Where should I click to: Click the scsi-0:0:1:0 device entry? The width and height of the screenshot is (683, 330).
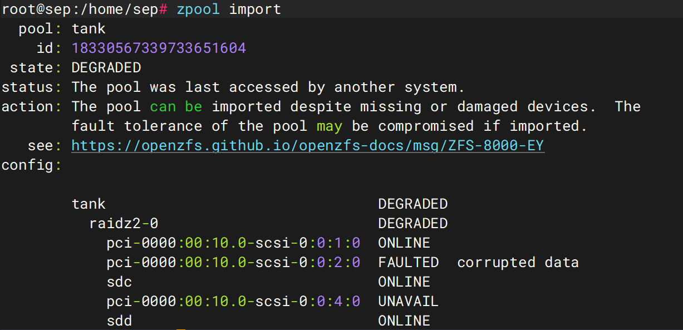click(x=233, y=243)
